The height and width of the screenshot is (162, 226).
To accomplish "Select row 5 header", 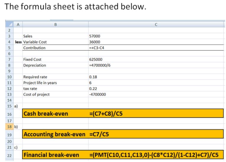I will [9, 48].
